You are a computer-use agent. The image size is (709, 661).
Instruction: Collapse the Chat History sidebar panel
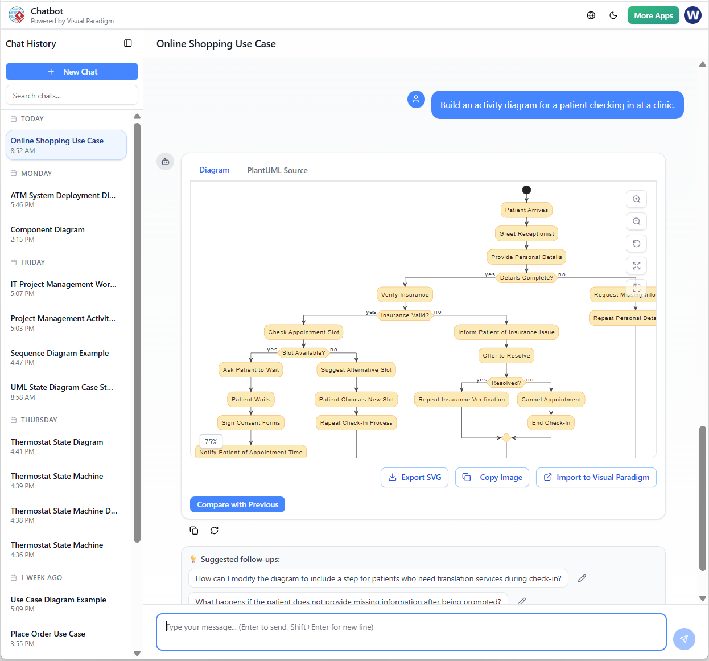[128, 43]
